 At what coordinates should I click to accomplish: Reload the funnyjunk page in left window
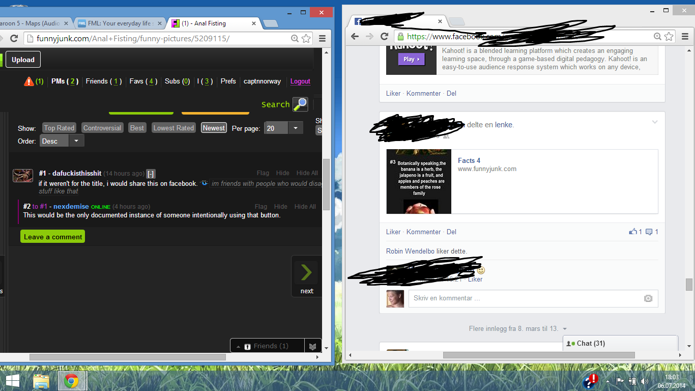pos(14,38)
